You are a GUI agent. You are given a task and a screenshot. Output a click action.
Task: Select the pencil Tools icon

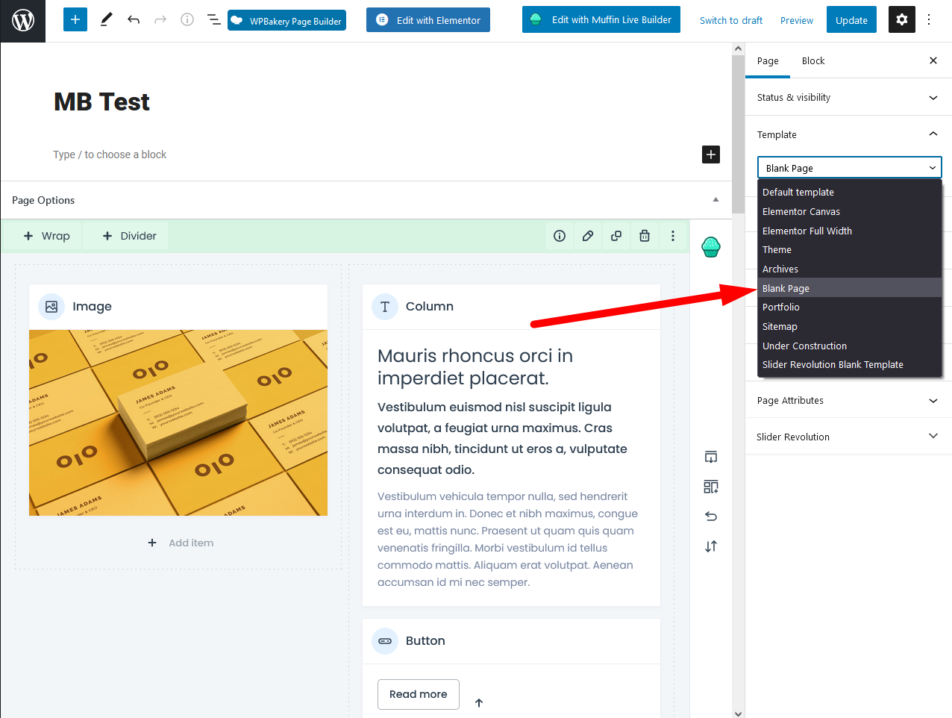tap(107, 19)
